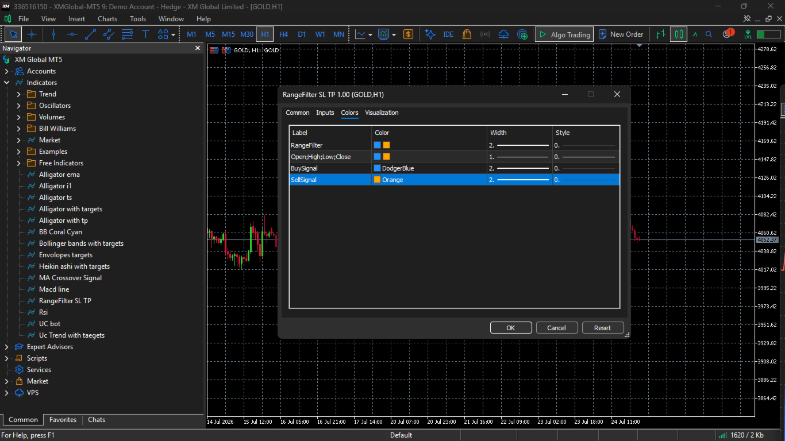Click the DodgerBlue BuySignal color swatch
This screenshot has height=441, width=785.
click(x=378, y=168)
